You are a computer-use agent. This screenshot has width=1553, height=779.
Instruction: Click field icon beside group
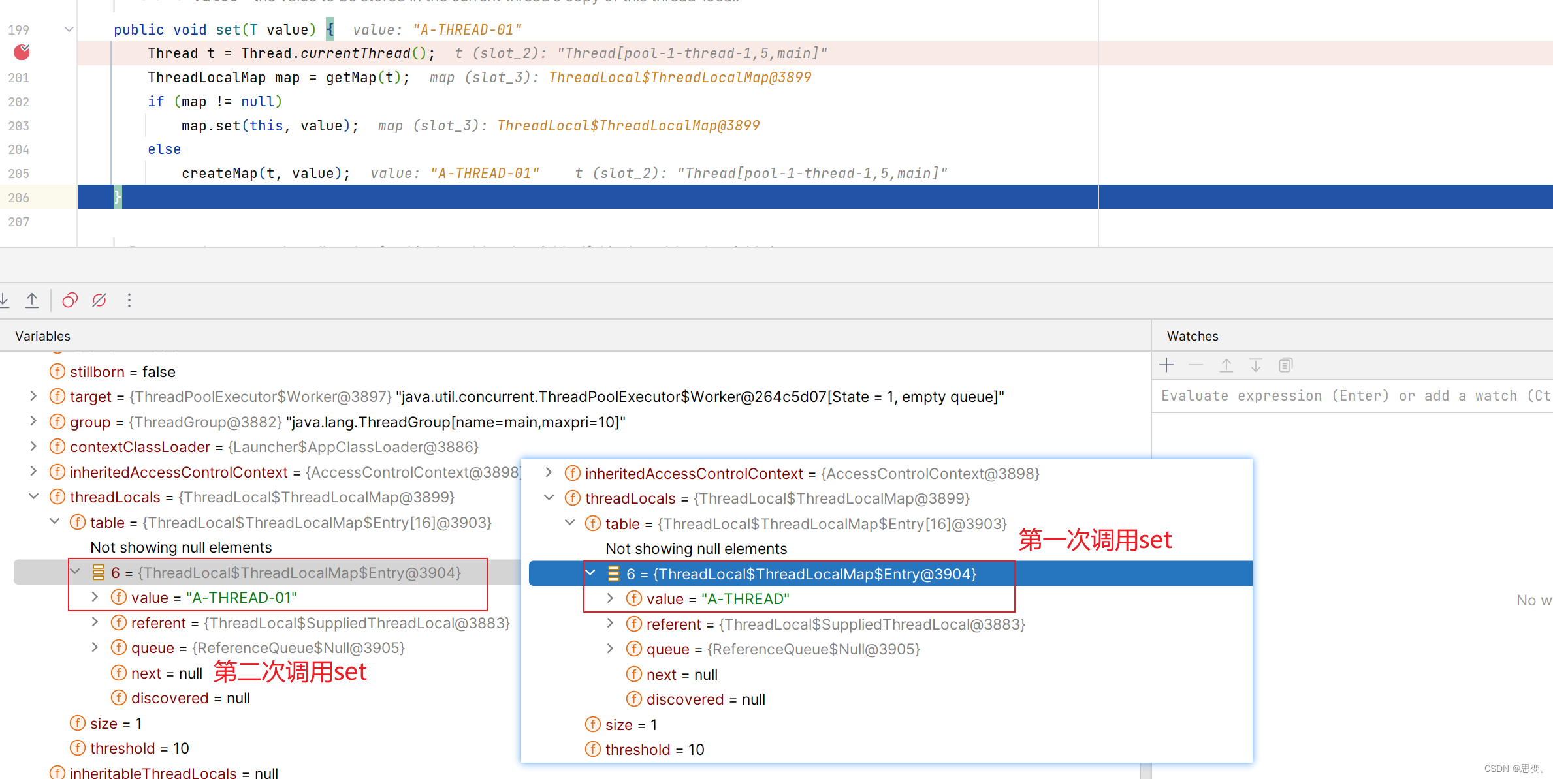click(x=57, y=421)
